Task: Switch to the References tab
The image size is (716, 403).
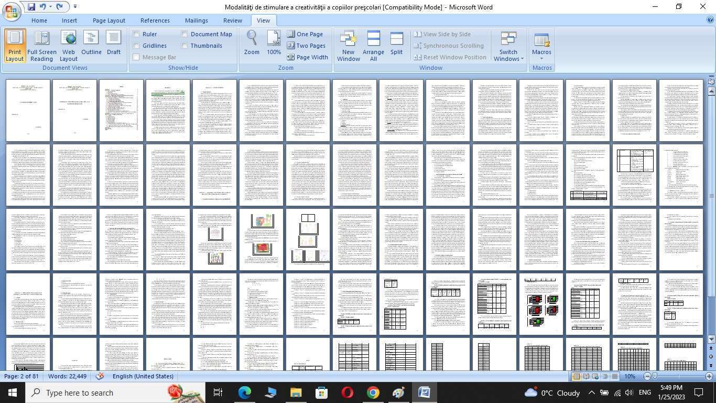Action: coord(155,20)
